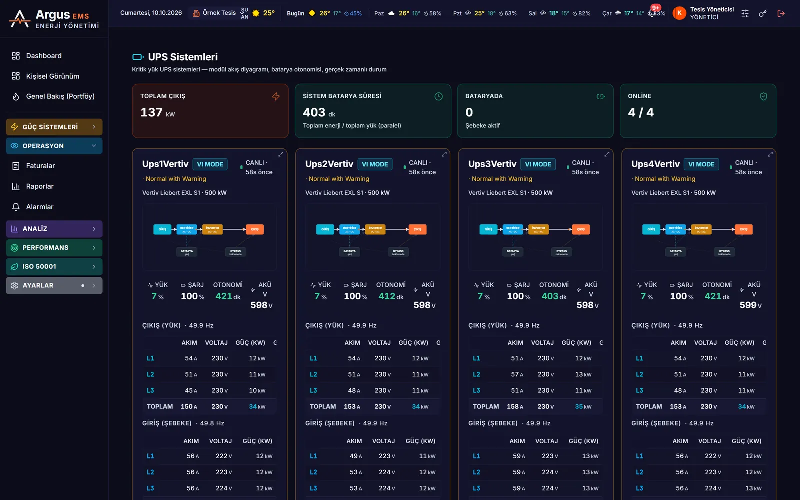800x500 pixels.
Task: Expand the Analiz section
Action: 54,229
